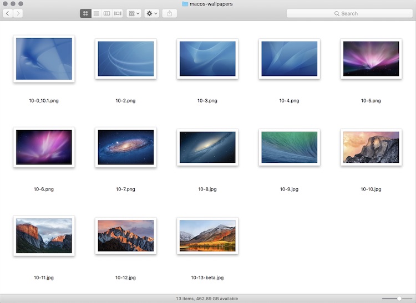Viewport: 416px width, 303px height.
Task: Click the file name 10-7.png
Action: (x=125, y=189)
